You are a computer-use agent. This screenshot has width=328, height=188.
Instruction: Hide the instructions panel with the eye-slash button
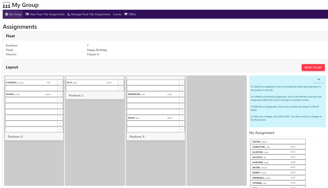[319, 79]
